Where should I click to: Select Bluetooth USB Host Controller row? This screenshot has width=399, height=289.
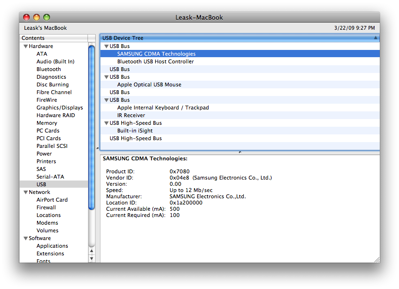coord(240,61)
